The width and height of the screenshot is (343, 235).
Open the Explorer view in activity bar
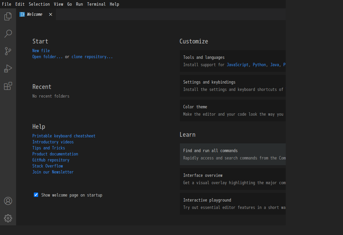[8, 16]
